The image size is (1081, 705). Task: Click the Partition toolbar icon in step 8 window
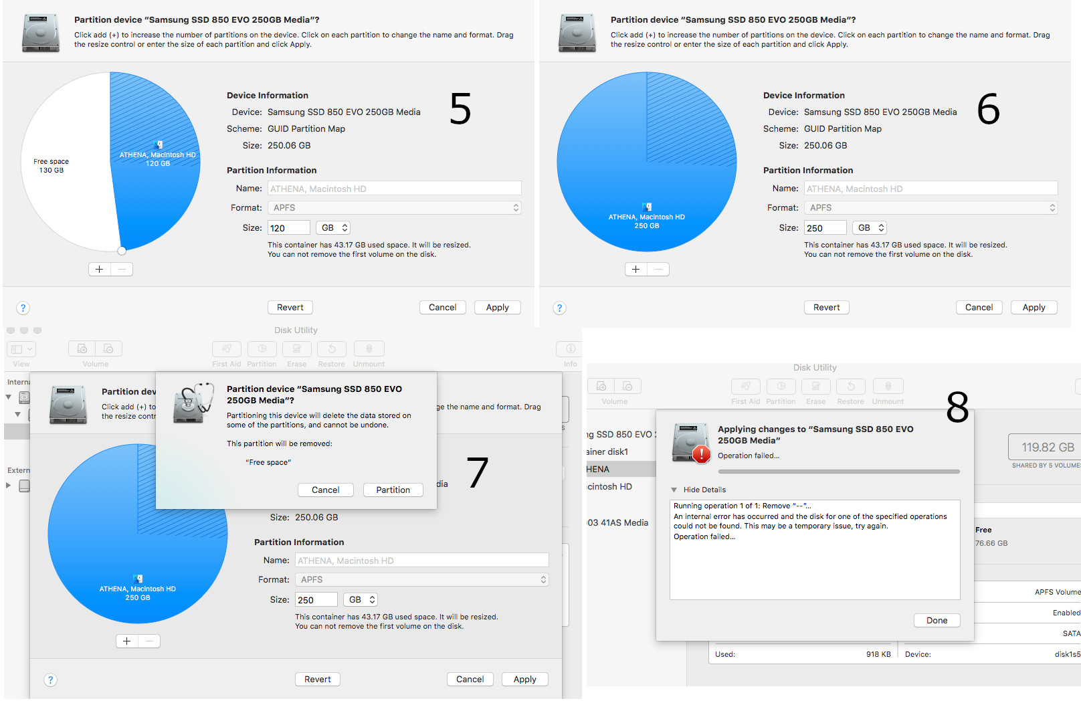(781, 386)
